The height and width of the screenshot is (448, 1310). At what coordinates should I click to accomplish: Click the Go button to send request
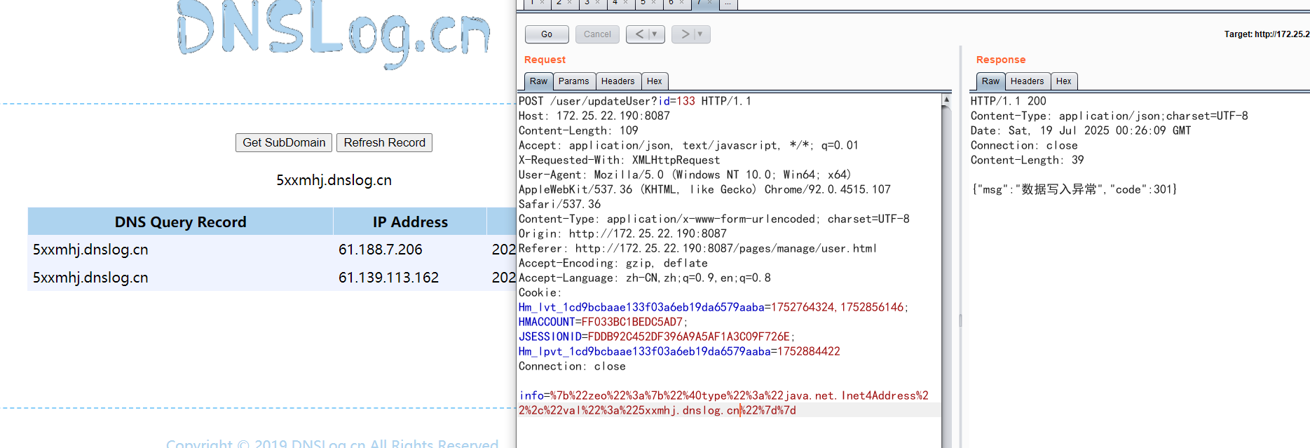pyautogui.click(x=547, y=34)
